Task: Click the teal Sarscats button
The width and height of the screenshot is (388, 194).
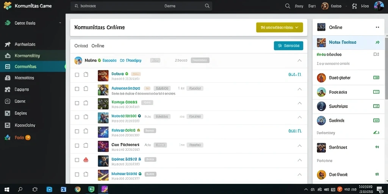Action: tap(288, 45)
